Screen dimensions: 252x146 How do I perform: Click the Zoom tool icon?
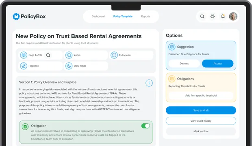(x=69, y=55)
